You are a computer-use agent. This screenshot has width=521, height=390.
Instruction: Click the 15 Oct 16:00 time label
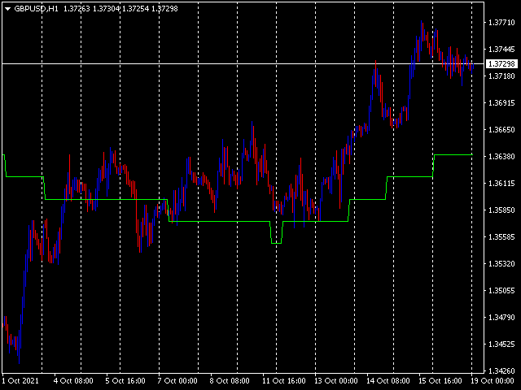(x=440, y=381)
